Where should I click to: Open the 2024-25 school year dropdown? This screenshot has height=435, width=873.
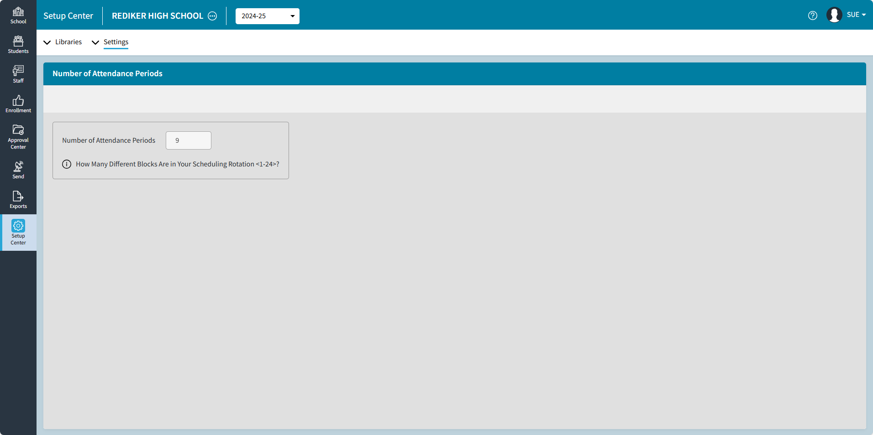click(x=268, y=16)
